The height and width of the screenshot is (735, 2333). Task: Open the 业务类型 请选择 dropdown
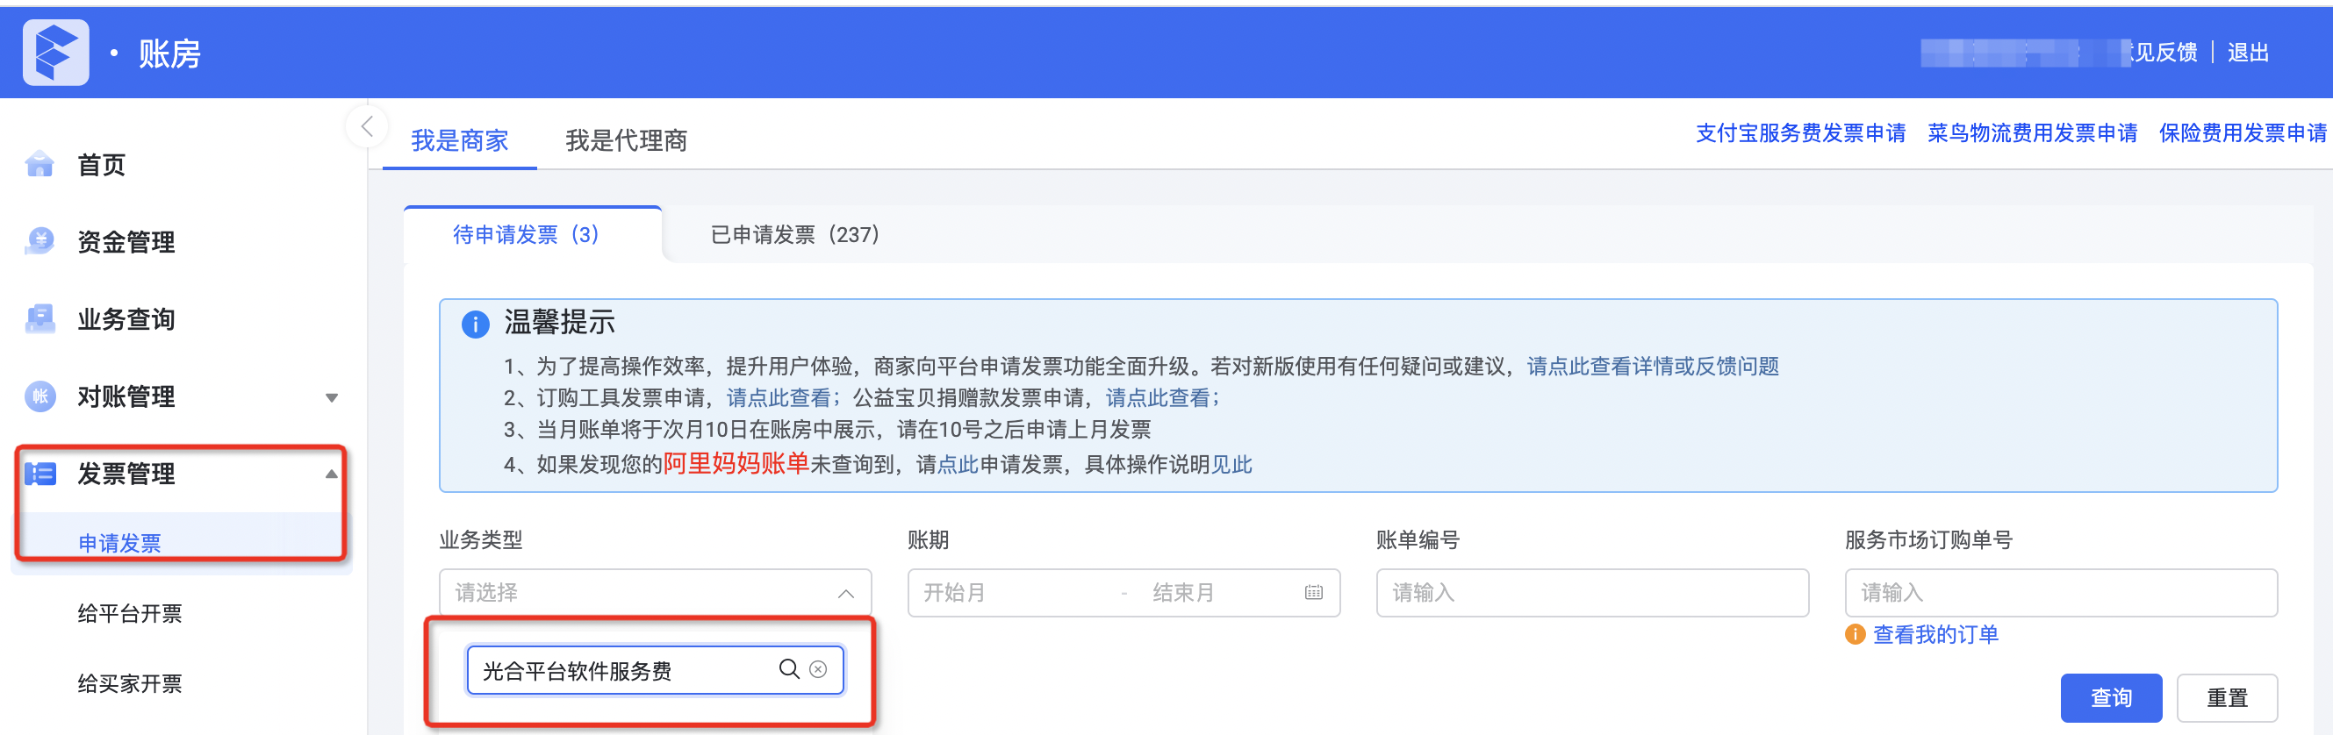(655, 593)
